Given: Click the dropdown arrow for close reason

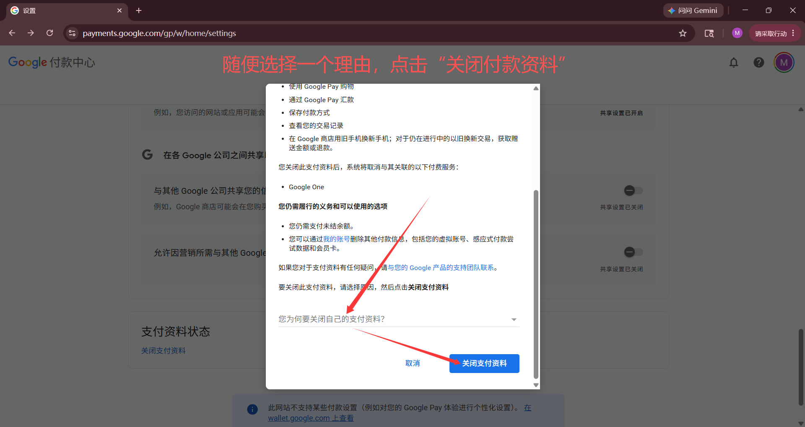Looking at the screenshot, I should [x=514, y=319].
